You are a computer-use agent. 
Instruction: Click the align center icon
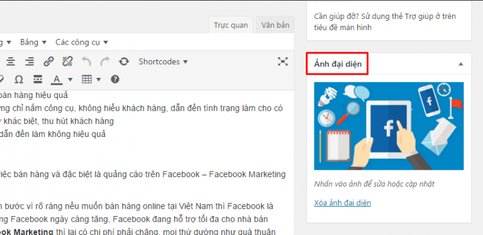pos(11,62)
